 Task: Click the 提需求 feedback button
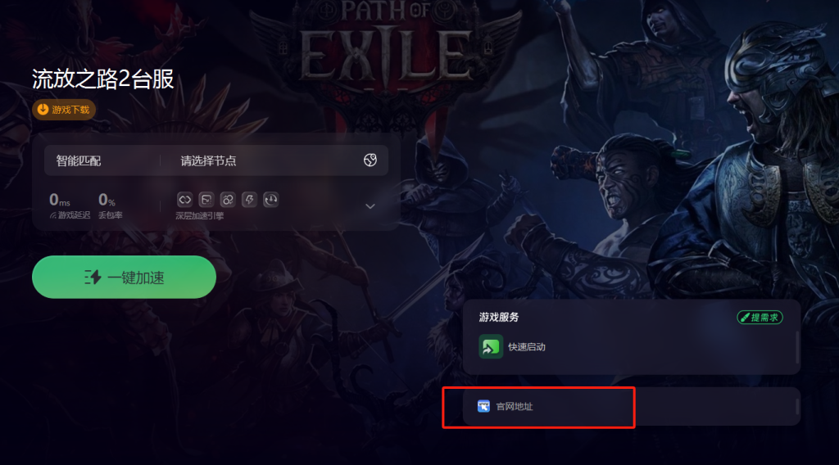pos(760,318)
